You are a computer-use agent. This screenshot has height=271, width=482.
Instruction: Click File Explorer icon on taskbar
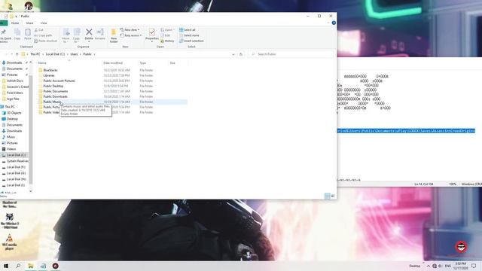31,266
